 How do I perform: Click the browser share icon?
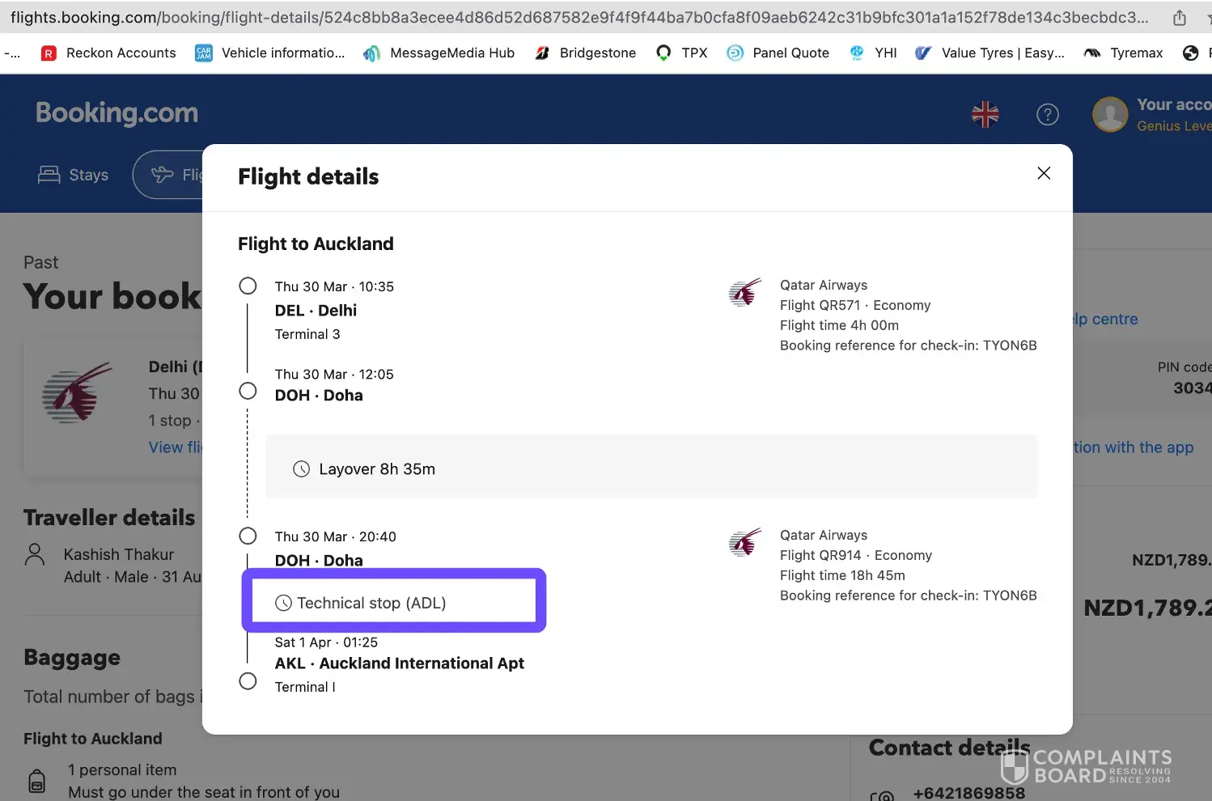tap(1180, 17)
